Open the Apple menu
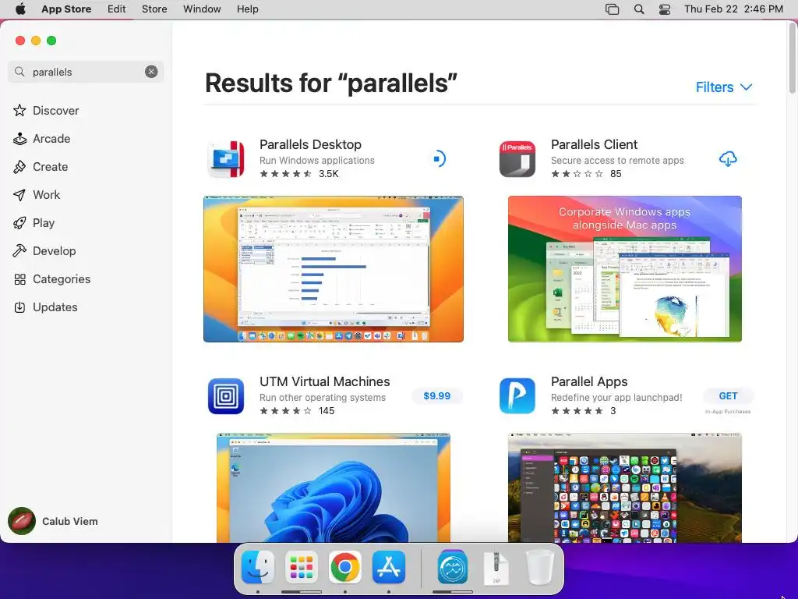The image size is (798, 599). [19, 9]
